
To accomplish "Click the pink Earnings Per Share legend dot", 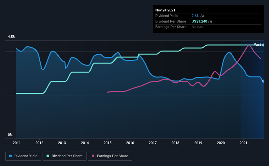I will (x=93, y=156).
